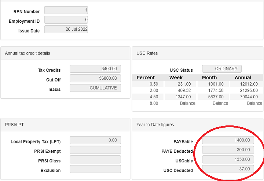
Task: Click the Cut Off label
Action: tap(54, 80)
